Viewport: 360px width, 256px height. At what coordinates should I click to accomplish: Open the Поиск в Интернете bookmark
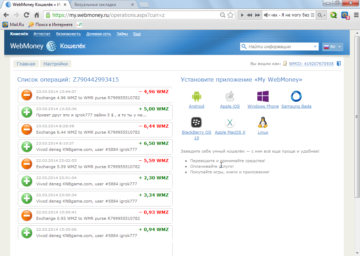(50, 24)
